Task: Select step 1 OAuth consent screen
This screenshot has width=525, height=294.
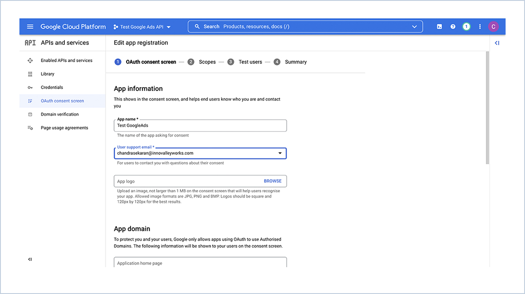Action: coord(150,62)
